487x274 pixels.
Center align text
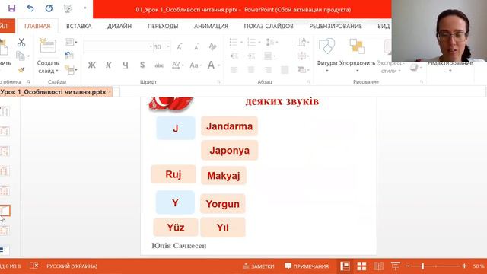251,70
